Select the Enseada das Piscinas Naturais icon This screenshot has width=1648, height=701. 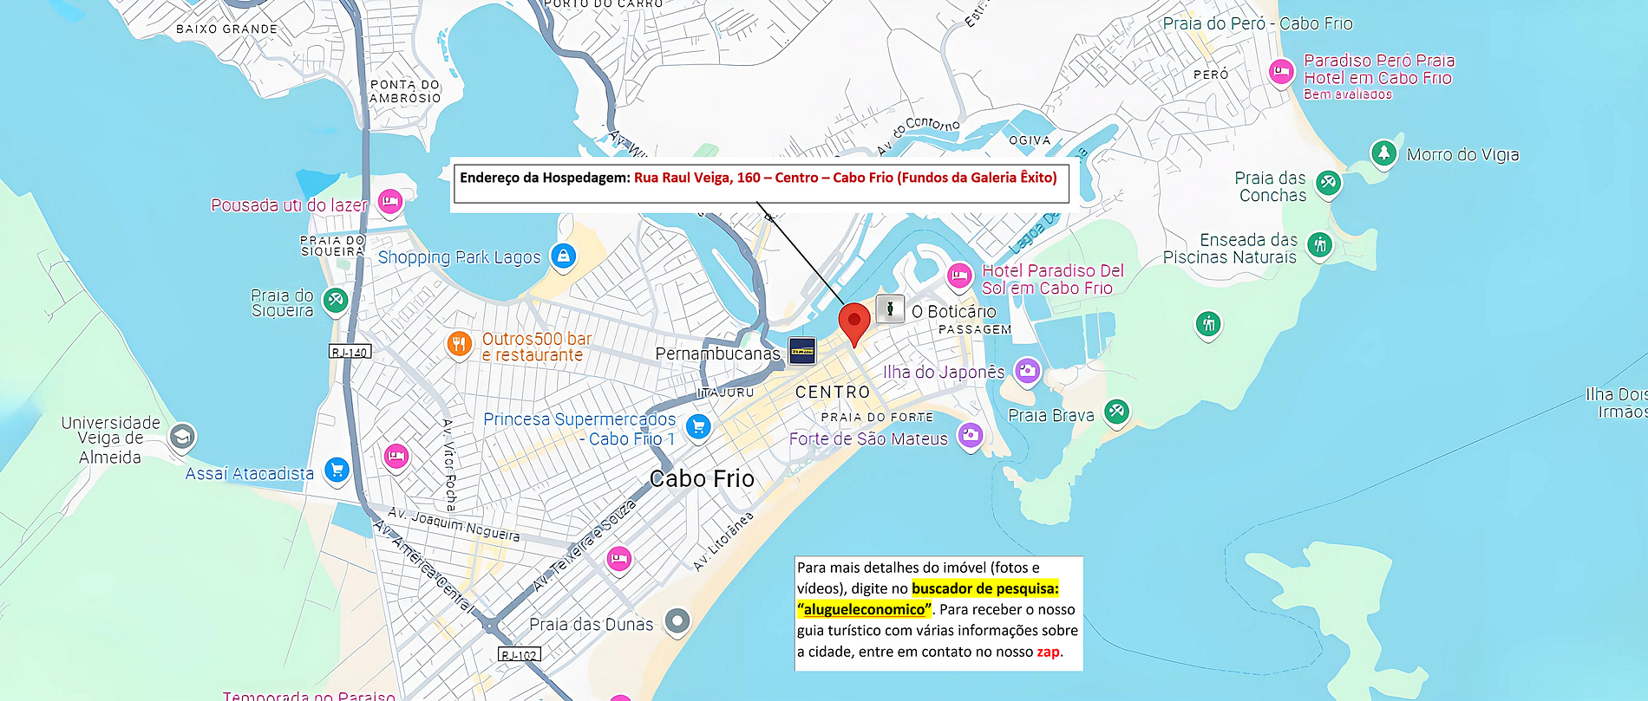(1319, 244)
